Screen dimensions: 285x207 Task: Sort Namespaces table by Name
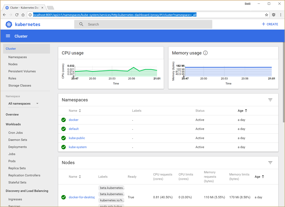75,110
